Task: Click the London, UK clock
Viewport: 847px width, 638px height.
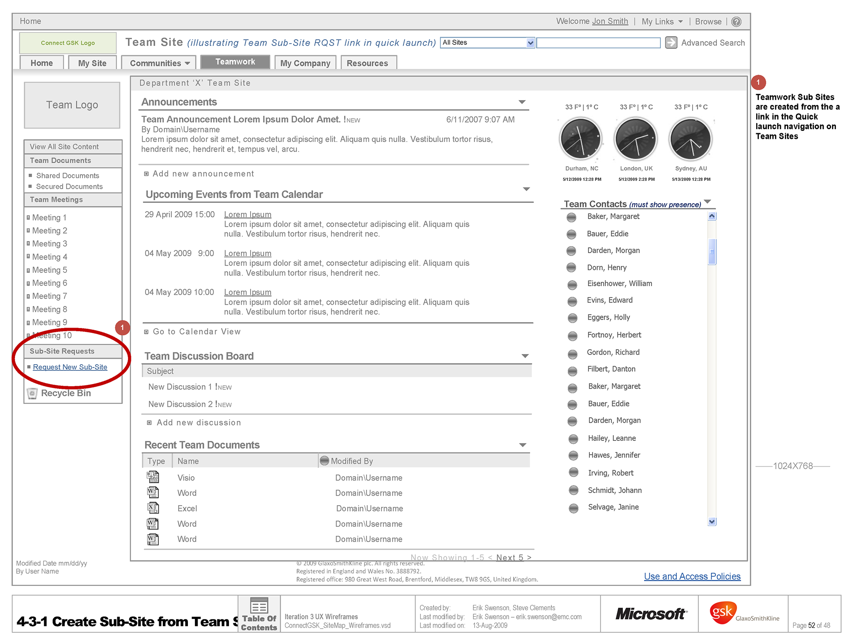Action: pos(636,139)
